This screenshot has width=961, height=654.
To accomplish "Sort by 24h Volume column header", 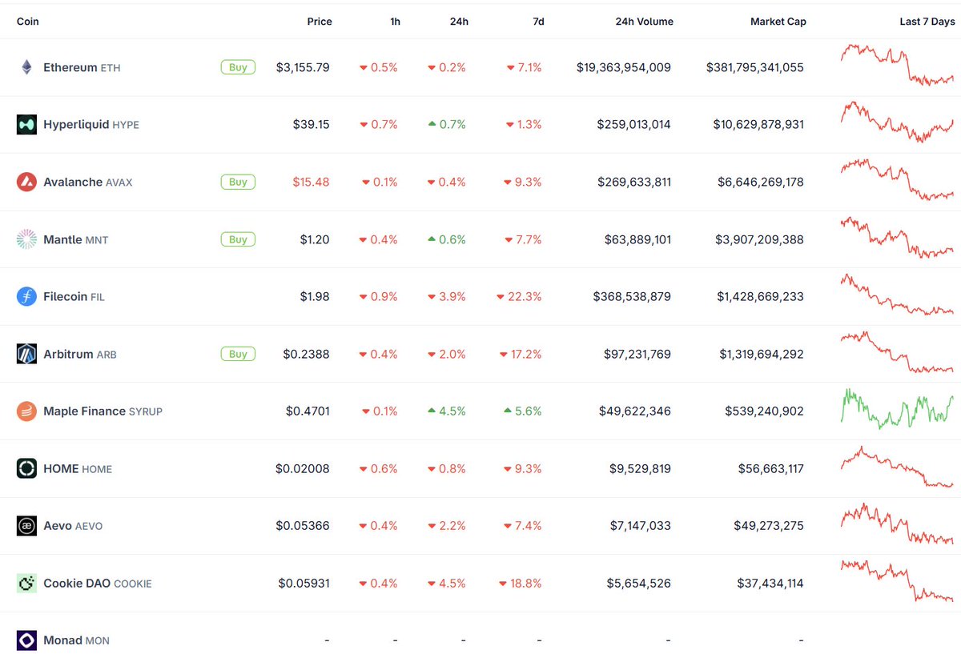I will [x=644, y=22].
